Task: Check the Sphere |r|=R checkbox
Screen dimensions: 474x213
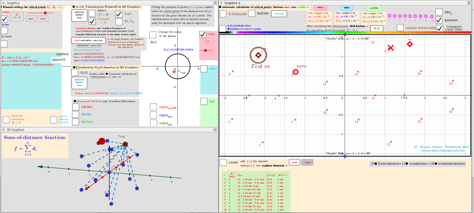Action: pyautogui.click(x=92, y=13)
